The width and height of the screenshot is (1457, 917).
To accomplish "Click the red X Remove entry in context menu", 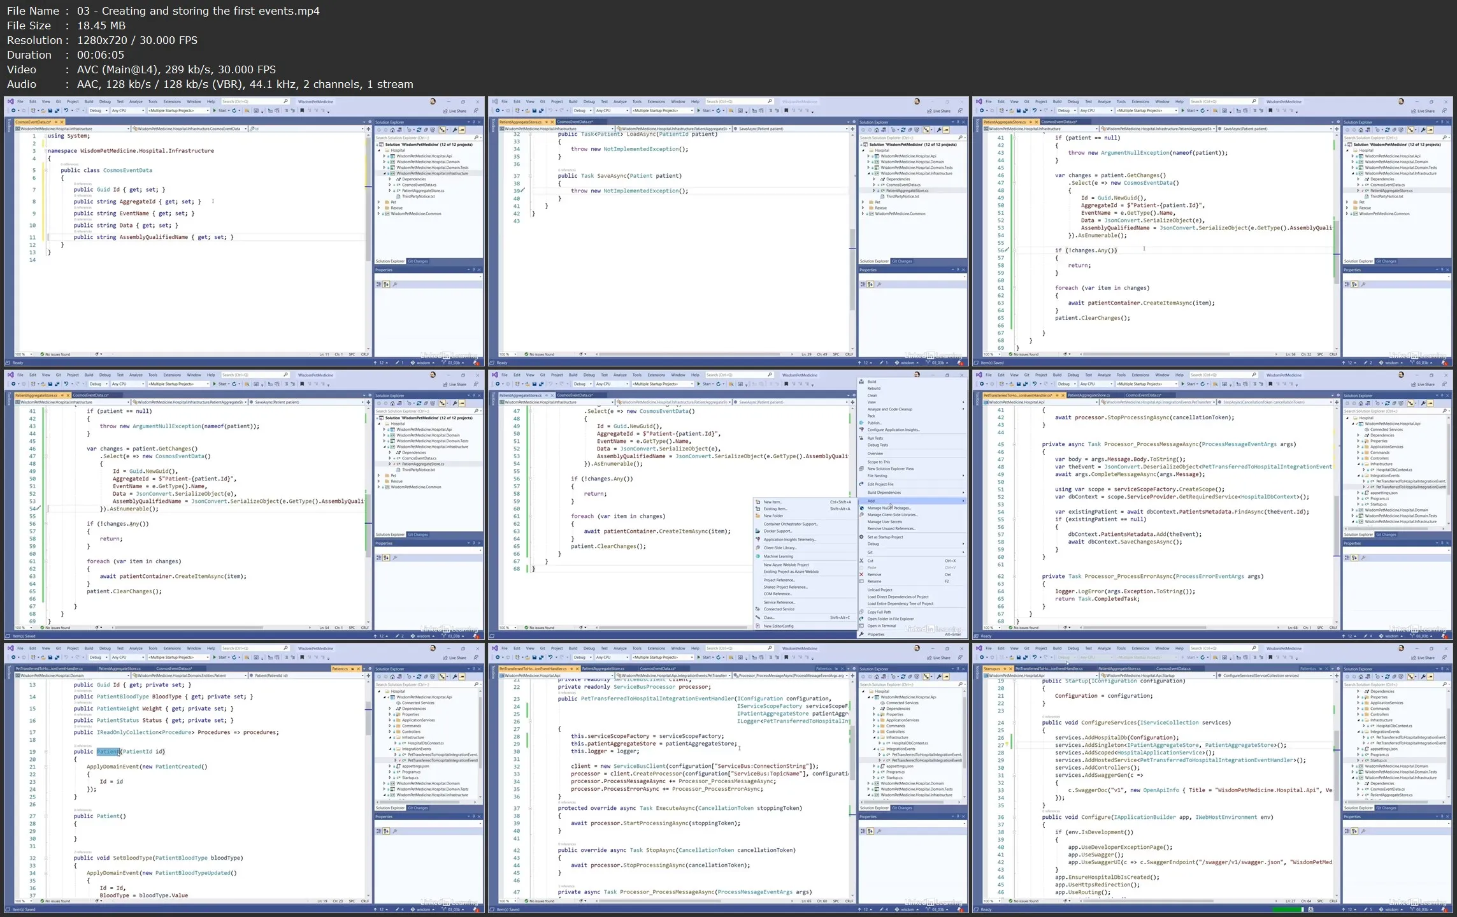I will [x=874, y=574].
